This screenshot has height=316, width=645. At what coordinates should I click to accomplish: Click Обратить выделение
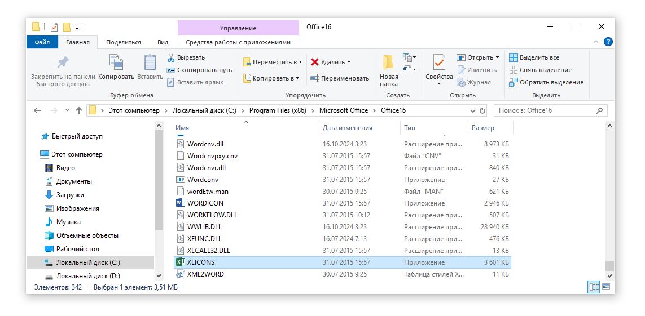pyautogui.click(x=546, y=82)
